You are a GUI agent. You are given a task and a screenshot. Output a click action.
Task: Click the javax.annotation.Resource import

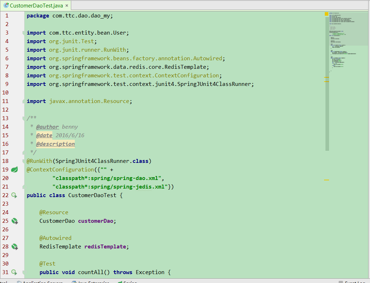point(79,101)
